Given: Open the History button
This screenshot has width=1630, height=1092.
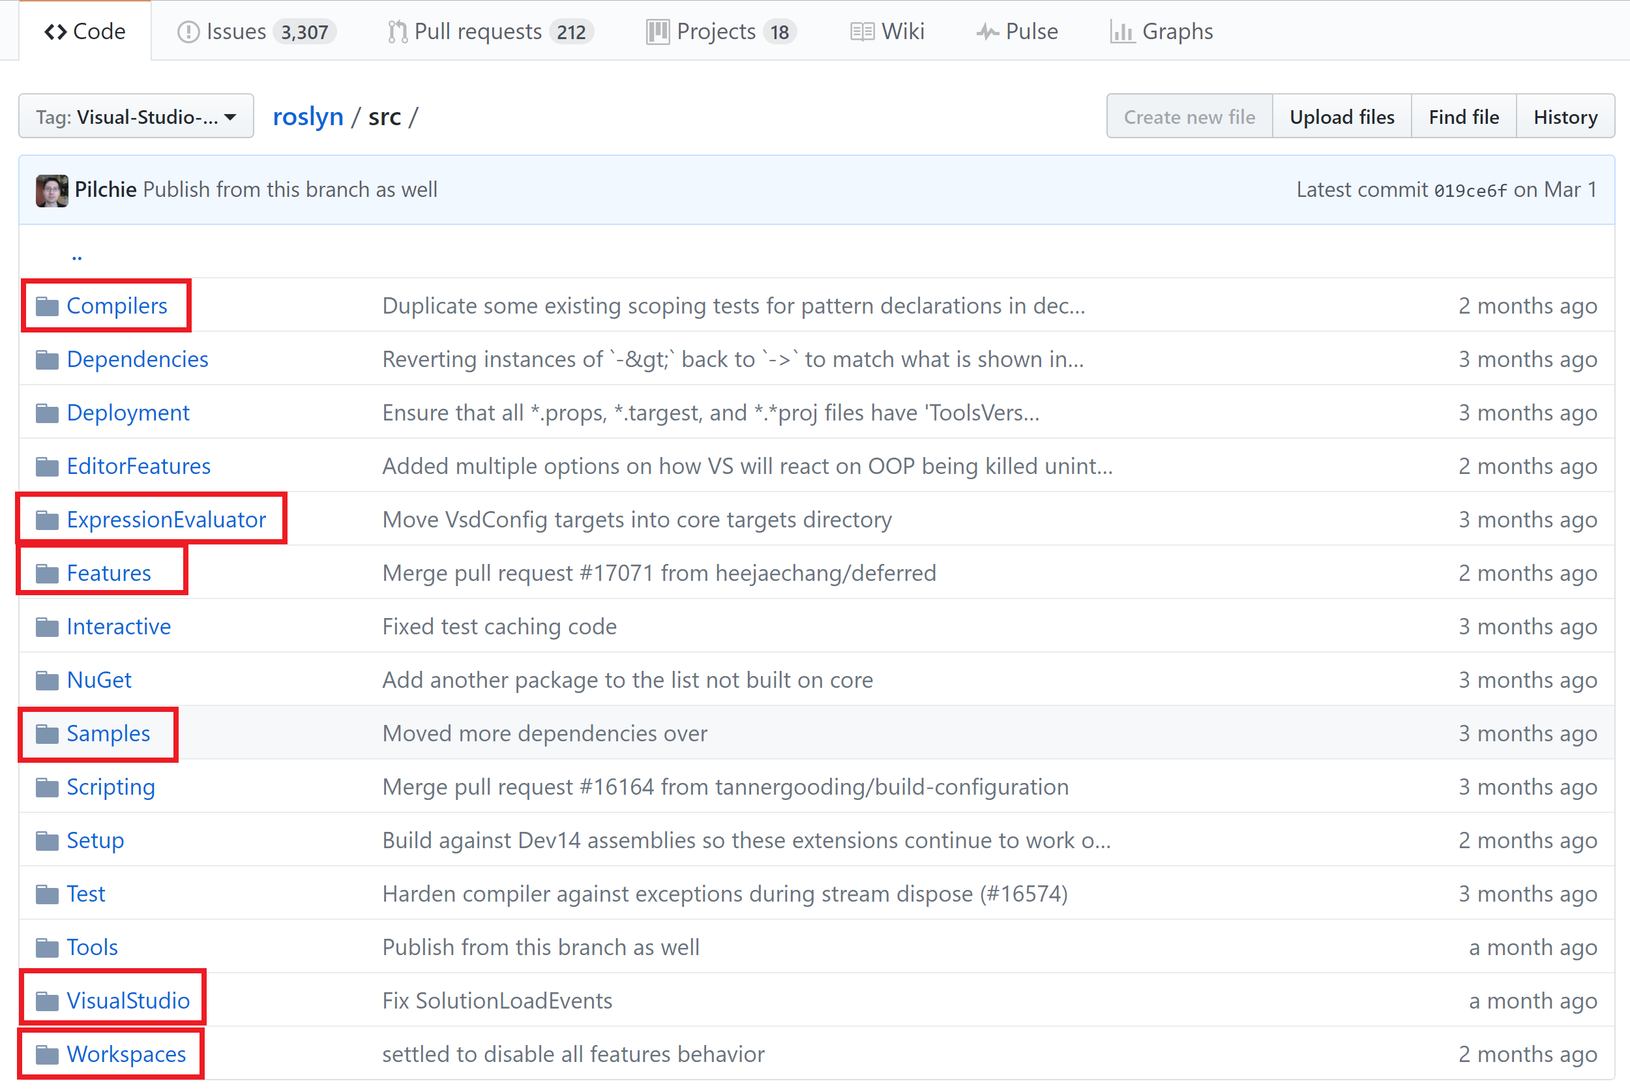Looking at the screenshot, I should [x=1565, y=116].
